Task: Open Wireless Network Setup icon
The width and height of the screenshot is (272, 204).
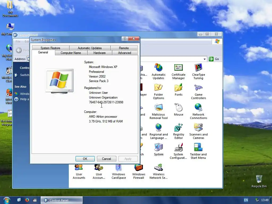Action: point(159,171)
